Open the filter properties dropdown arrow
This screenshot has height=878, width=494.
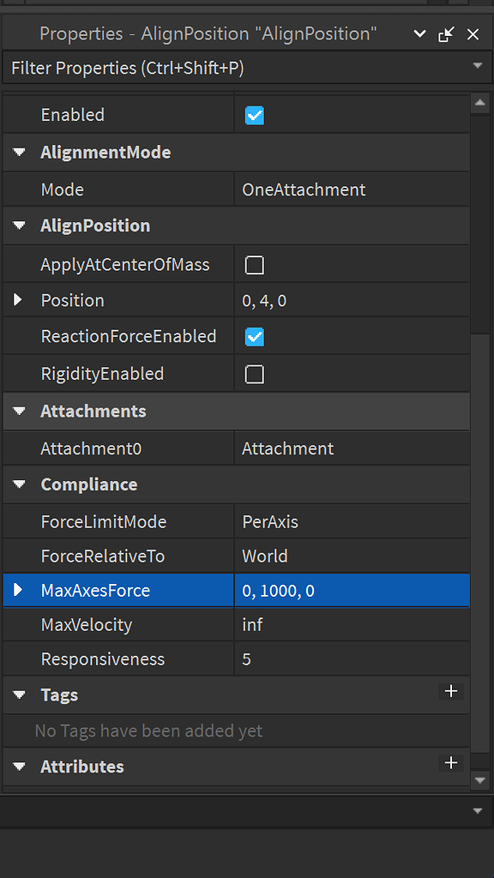coord(478,66)
